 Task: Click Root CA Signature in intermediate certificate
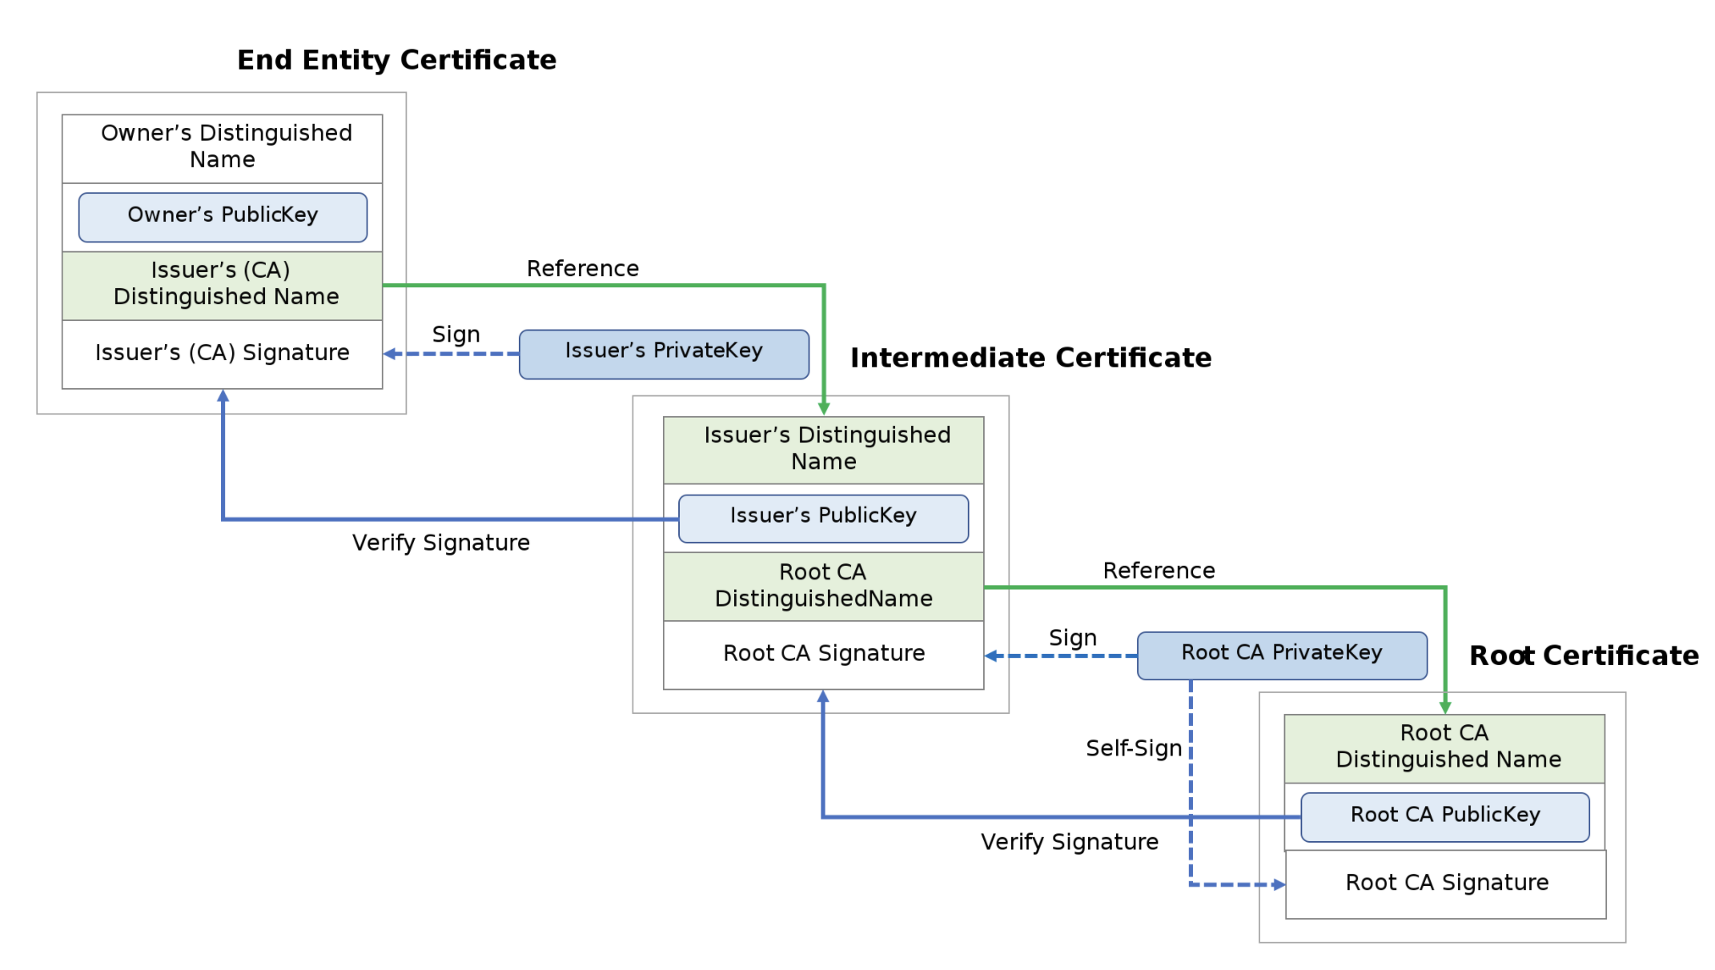coord(823,654)
